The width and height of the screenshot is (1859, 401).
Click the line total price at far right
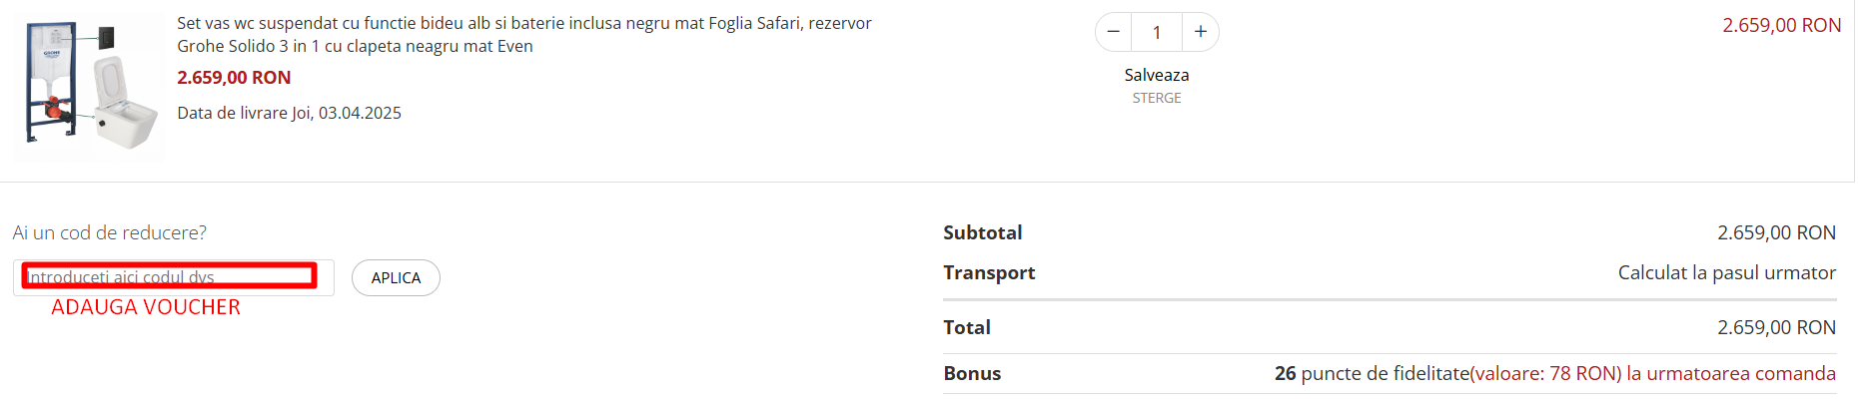(x=1781, y=25)
